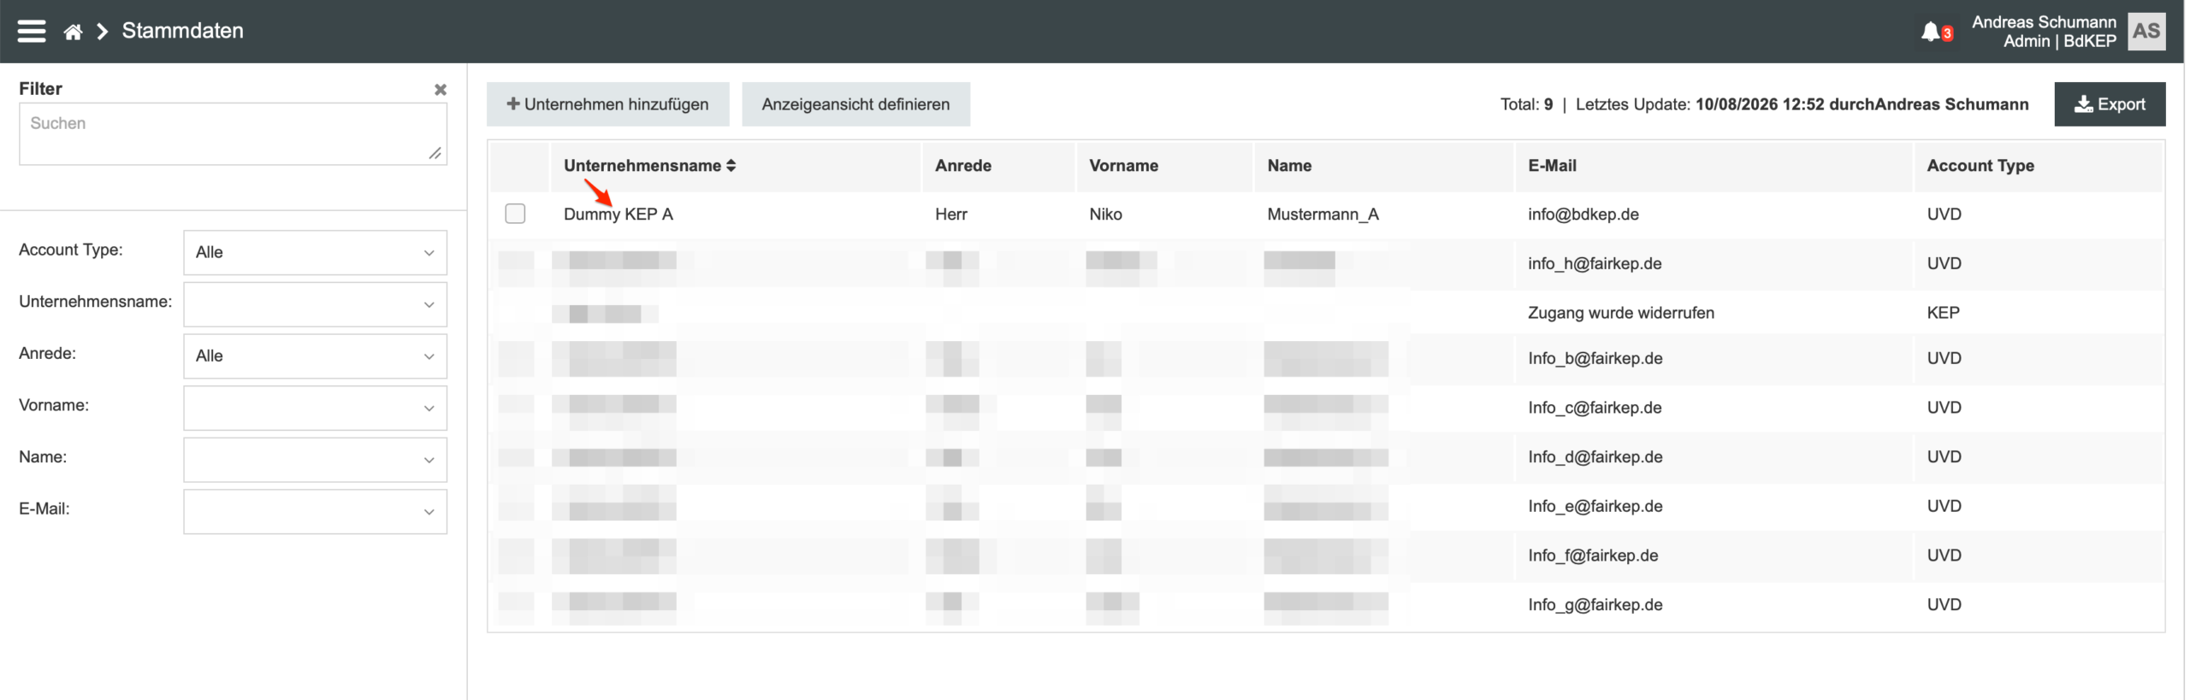
Task: Click the Info_e@fairkep.de email
Action: (1595, 506)
